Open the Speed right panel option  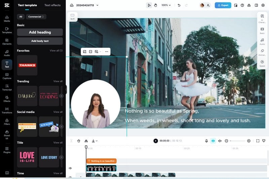click(x=262, y=63)
